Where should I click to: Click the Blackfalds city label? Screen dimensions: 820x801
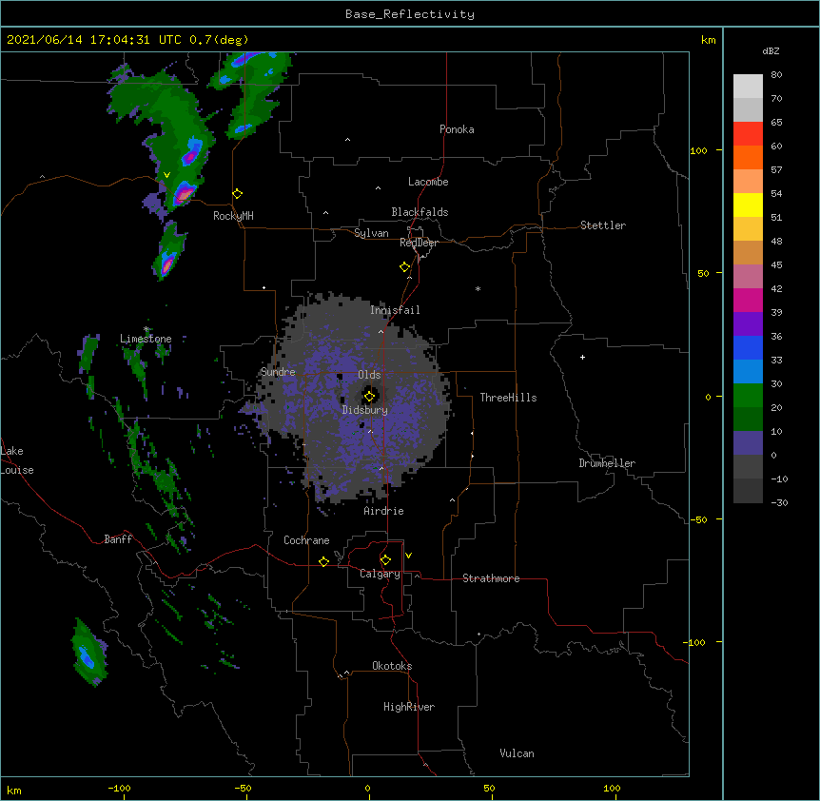click(420, 212)
